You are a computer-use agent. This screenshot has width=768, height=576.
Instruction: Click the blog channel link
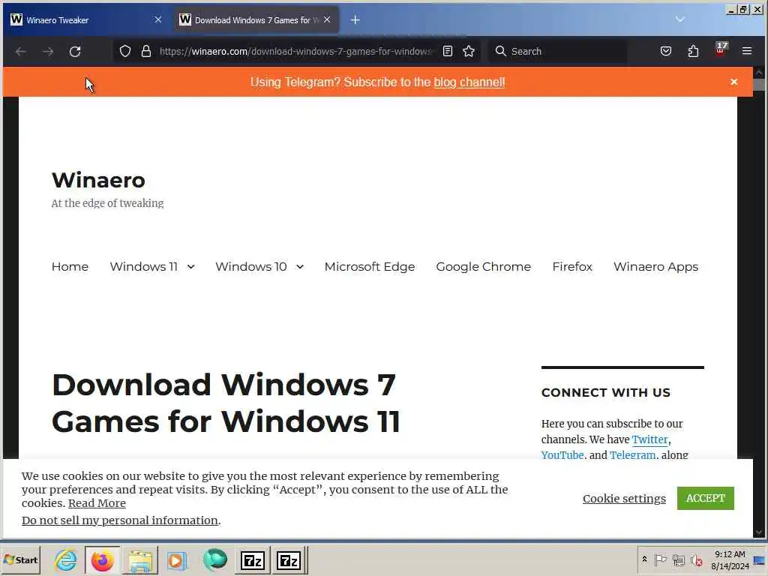click(469, 82)
